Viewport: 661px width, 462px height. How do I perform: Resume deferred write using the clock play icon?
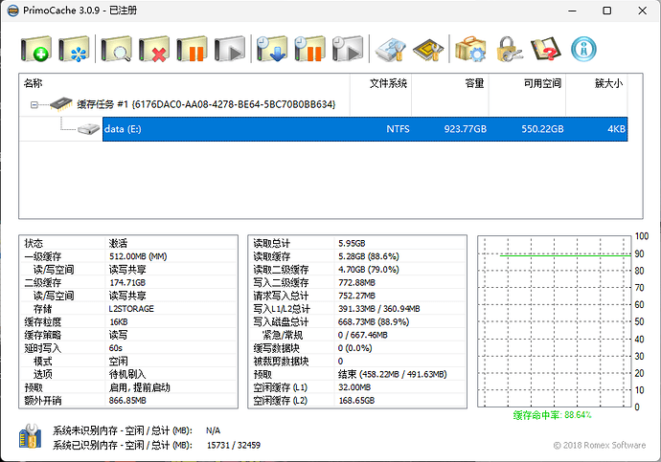pyautogui.click(x=348, y=49)
